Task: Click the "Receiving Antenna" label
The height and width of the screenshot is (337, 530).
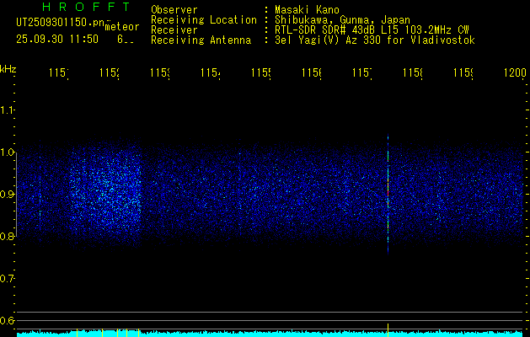Action: click(x=201, y=40)
